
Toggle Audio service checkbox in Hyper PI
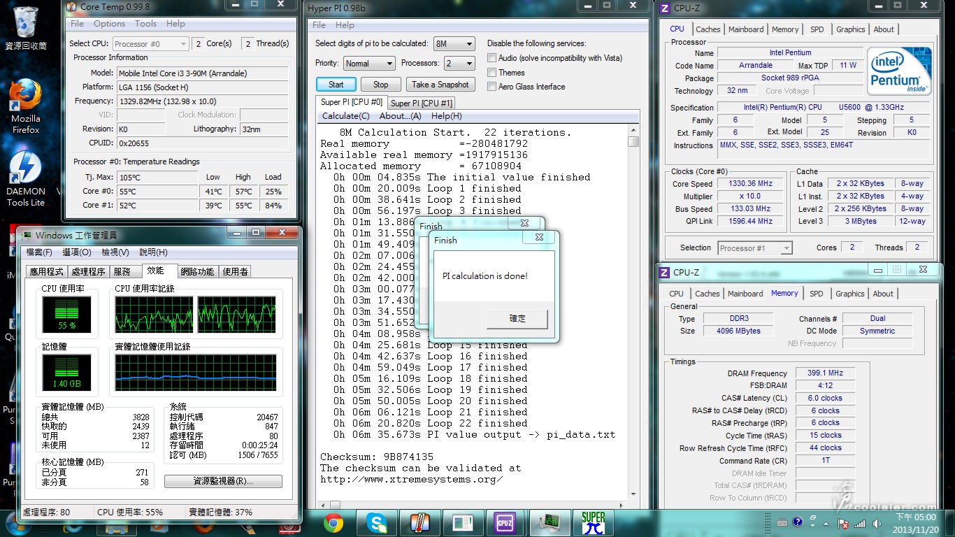(492, 58)
